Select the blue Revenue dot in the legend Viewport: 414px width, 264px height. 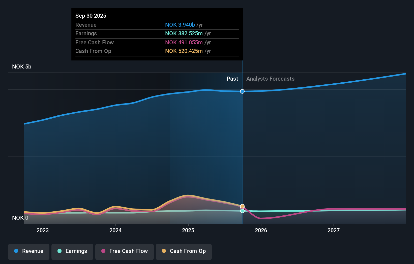[16, 251]
